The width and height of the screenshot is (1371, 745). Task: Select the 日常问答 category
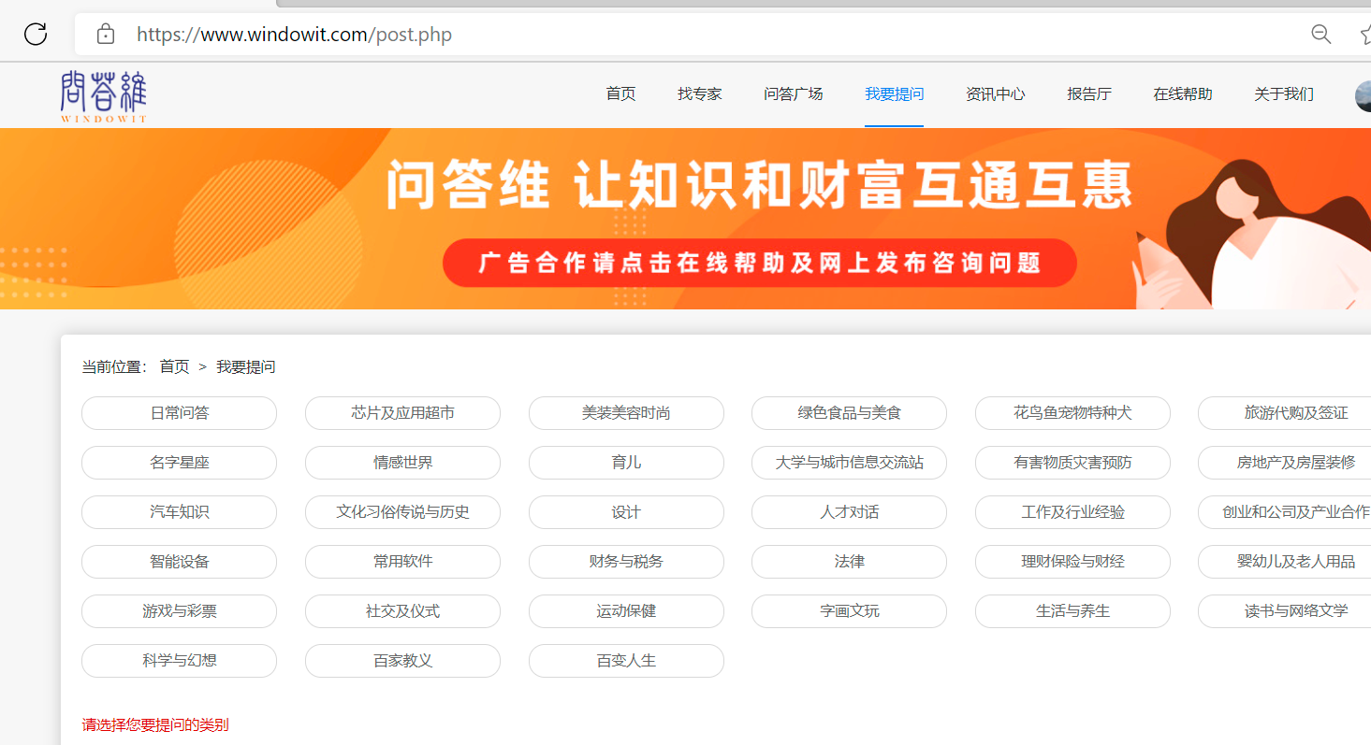(179, 412)
